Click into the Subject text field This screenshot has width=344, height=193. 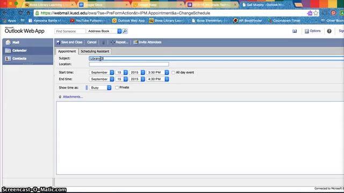click(216, 58)
